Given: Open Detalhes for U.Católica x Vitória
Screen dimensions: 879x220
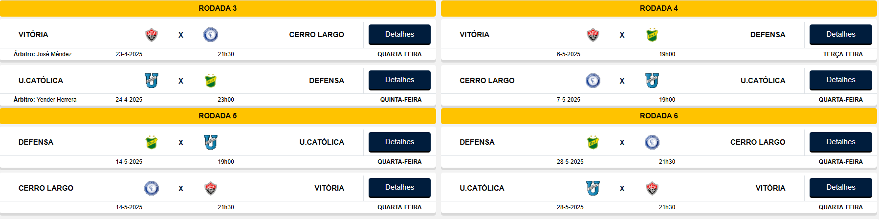Looking at the screenshot, I should 840,188.
